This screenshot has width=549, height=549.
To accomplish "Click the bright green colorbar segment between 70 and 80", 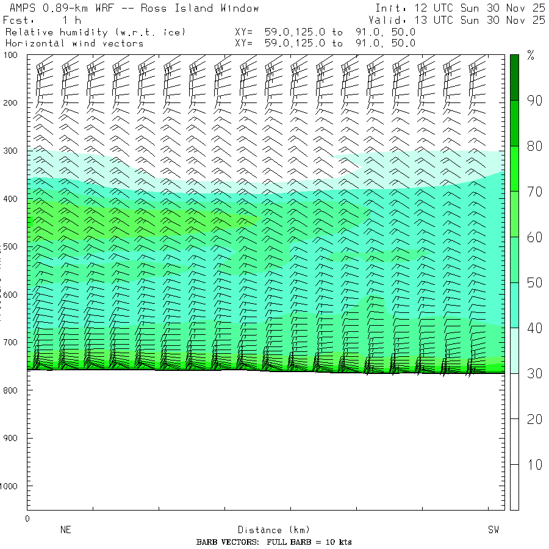I will [514, 168].
